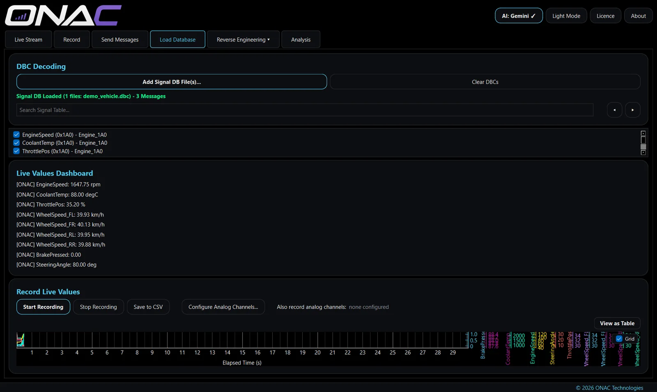The width and height of the screenshot is (657, 392).
Task: Toggle the Grid checkbox on chart
Action: 619,339
